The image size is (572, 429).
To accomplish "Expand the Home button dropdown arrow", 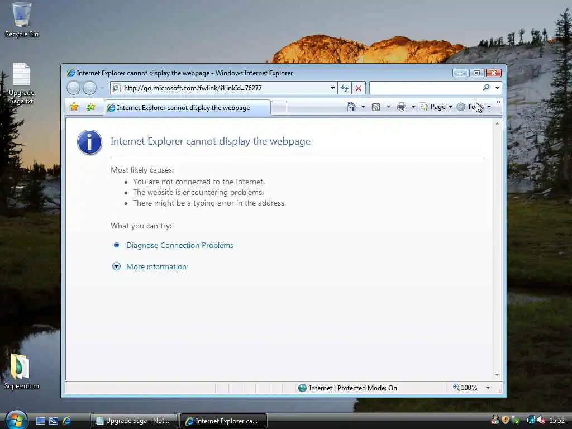I will 363,107.
